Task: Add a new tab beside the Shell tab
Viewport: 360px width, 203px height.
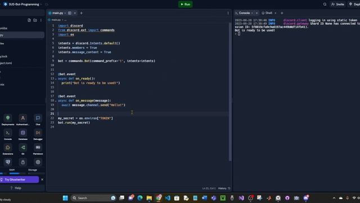Action: tap(282, 13)
